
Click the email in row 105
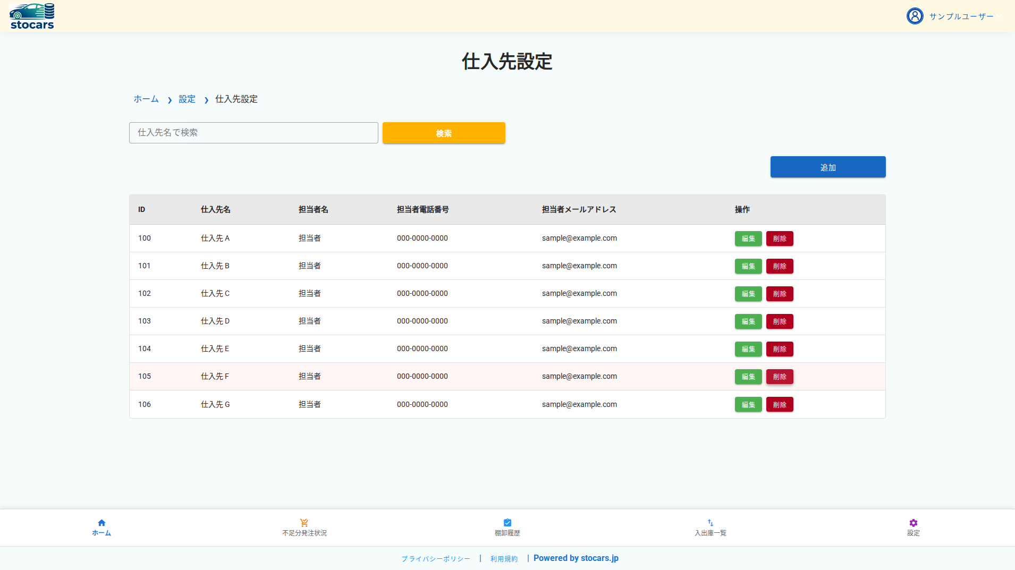point(579,376)
